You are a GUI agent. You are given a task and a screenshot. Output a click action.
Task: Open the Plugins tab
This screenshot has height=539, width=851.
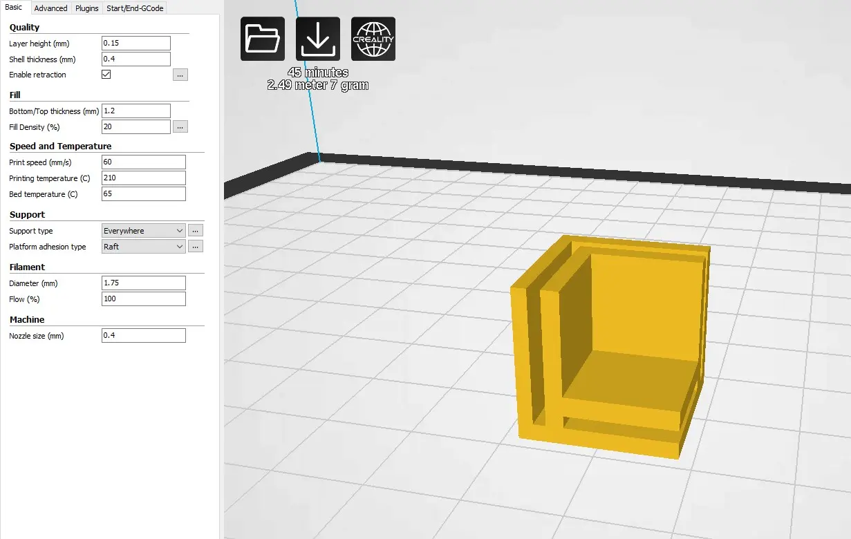pyautogui.click(x=87, y=8)
